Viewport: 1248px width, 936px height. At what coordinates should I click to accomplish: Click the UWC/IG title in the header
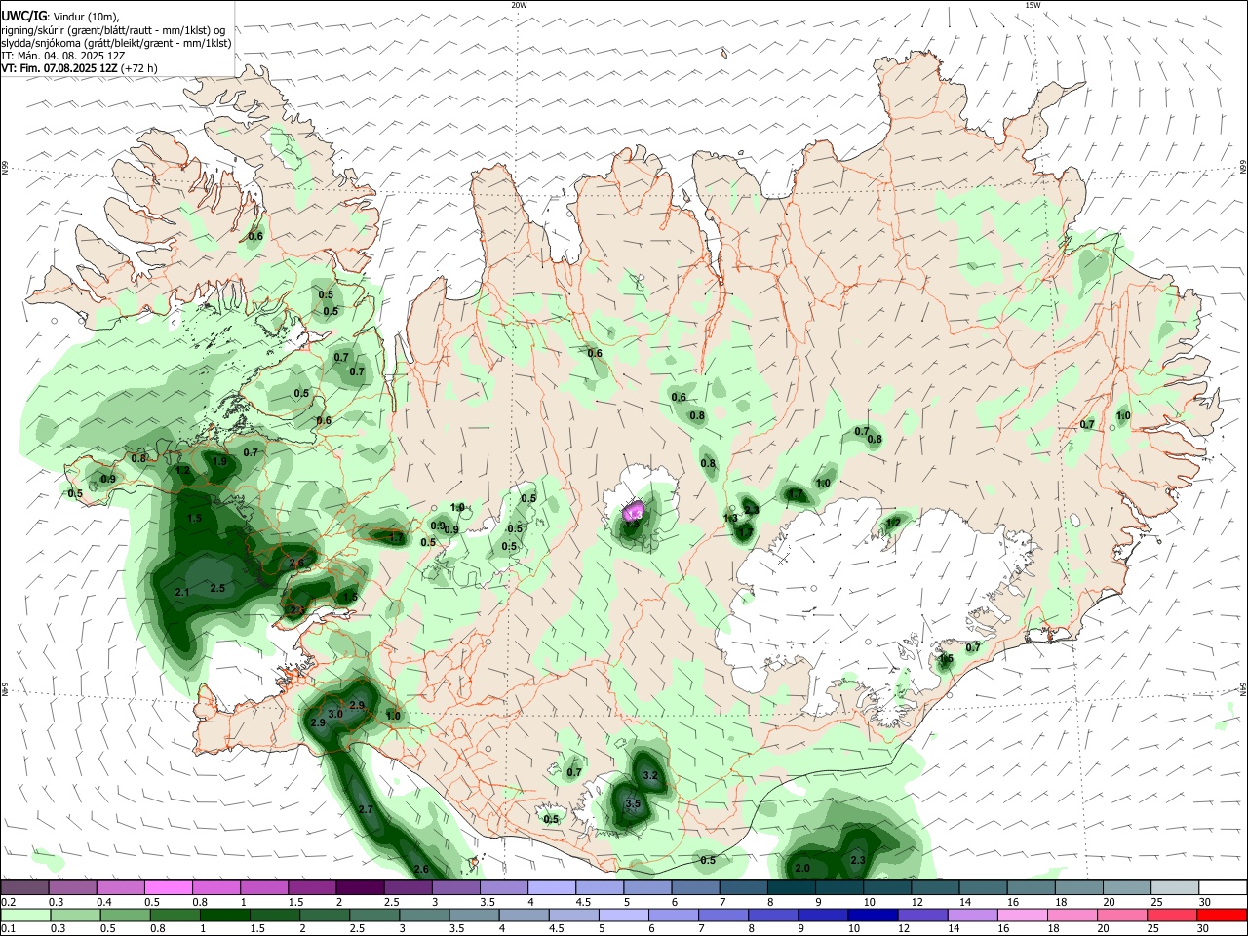point(22,16)
